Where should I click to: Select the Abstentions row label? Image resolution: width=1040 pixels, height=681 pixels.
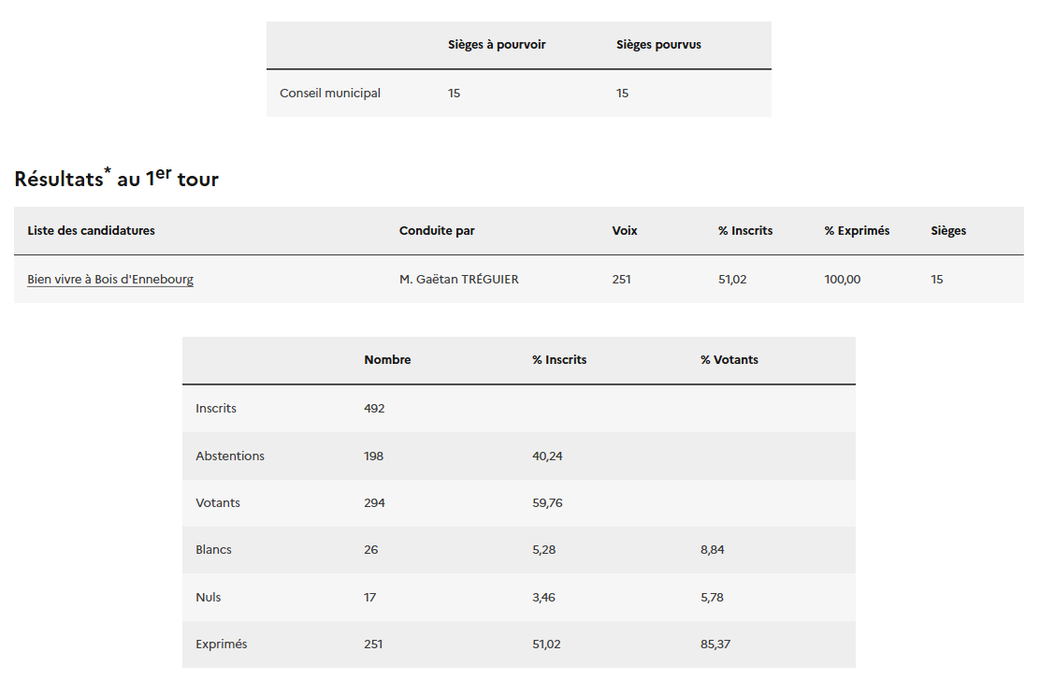pyautogui.click(x=230, y=456)
